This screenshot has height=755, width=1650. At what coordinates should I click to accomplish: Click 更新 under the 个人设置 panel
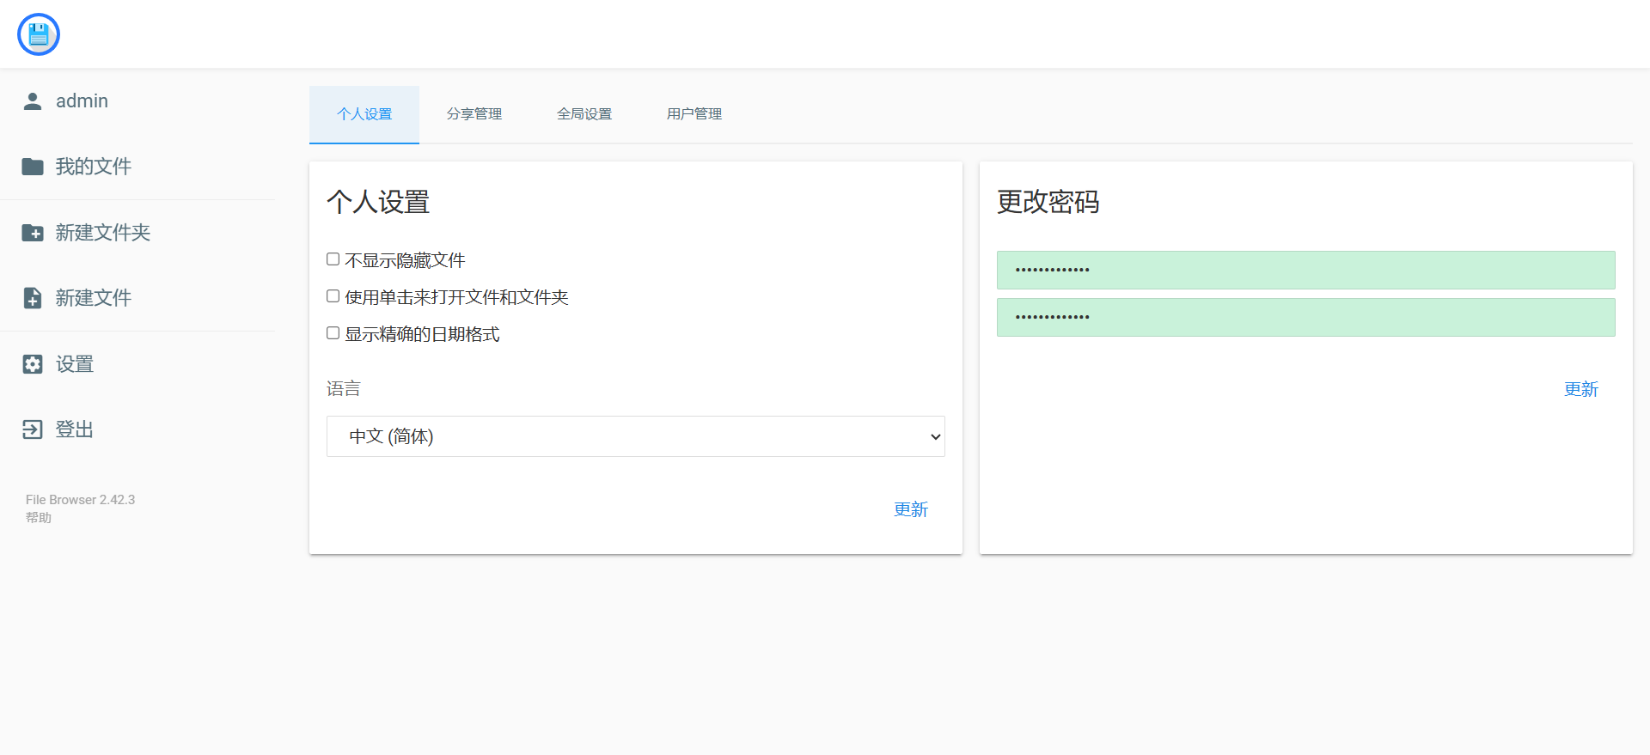[x=910, y=509]
